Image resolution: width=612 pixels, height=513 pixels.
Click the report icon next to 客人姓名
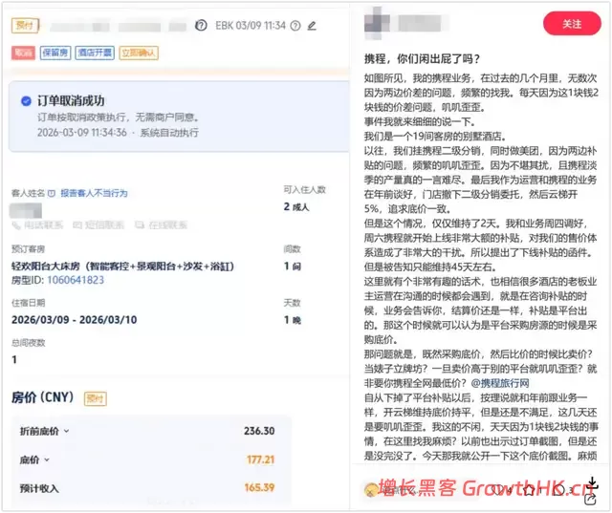pyautogui.click(x=52, y=193)
